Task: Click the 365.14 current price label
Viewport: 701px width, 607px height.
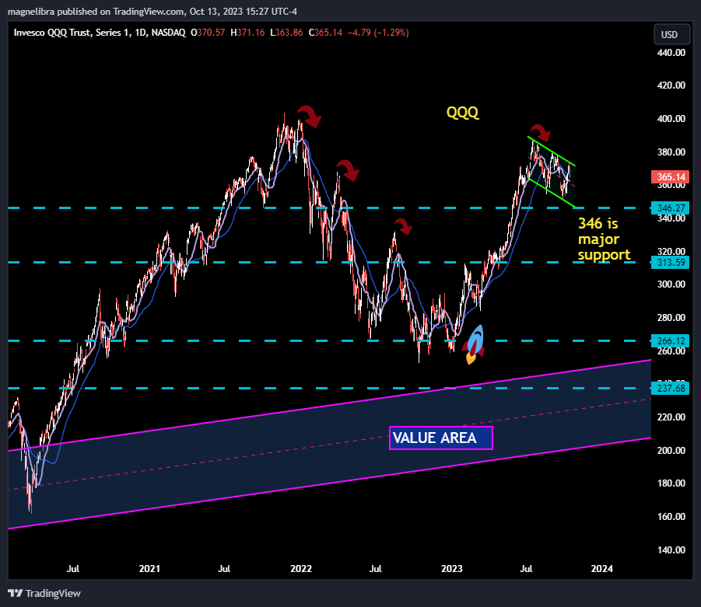Action: (671, 177)
